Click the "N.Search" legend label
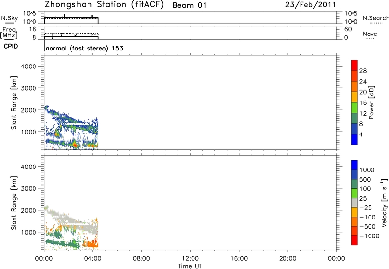This screenshot has height=269, width=389. 375,18
